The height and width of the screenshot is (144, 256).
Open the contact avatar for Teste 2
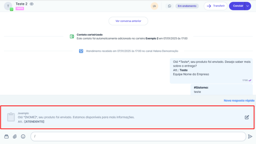(8, 6)
